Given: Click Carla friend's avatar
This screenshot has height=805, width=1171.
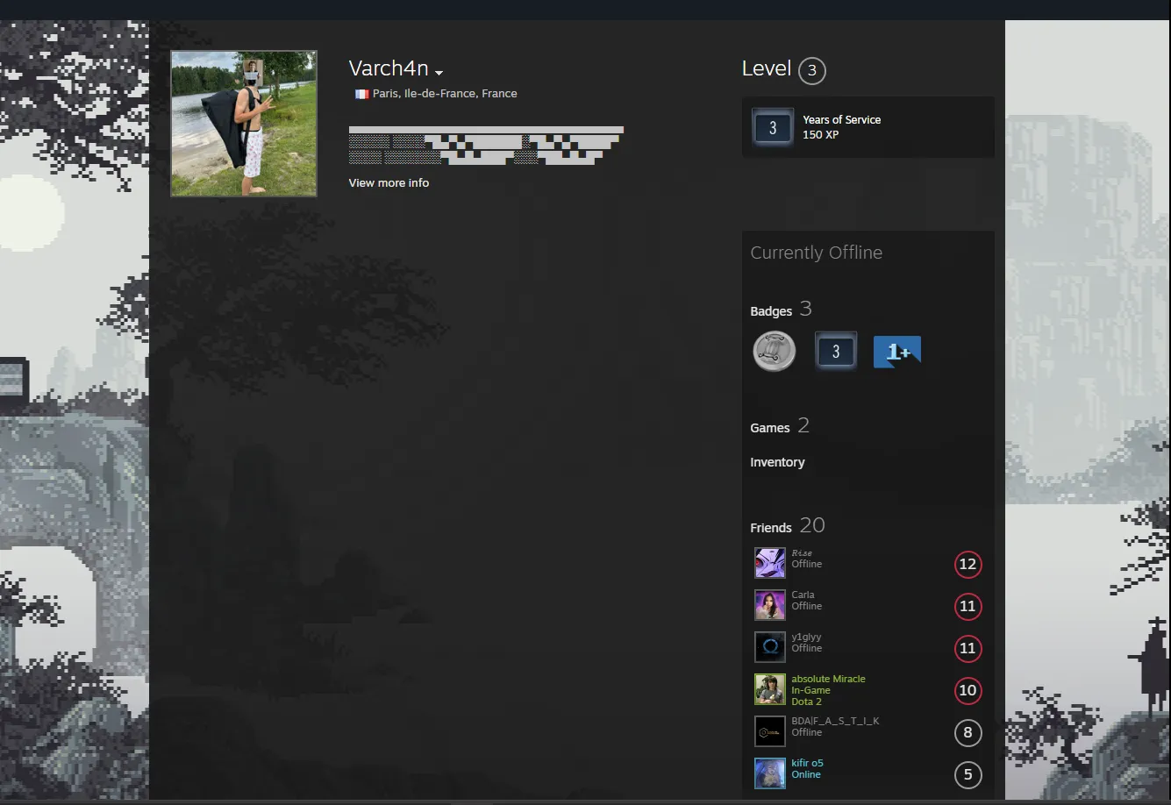Looking at the screenshot, I should 770,605.
